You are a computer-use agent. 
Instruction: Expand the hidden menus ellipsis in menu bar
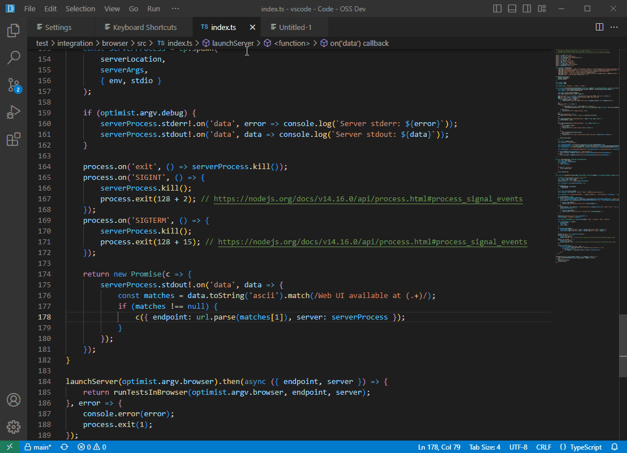pos(175,9)
